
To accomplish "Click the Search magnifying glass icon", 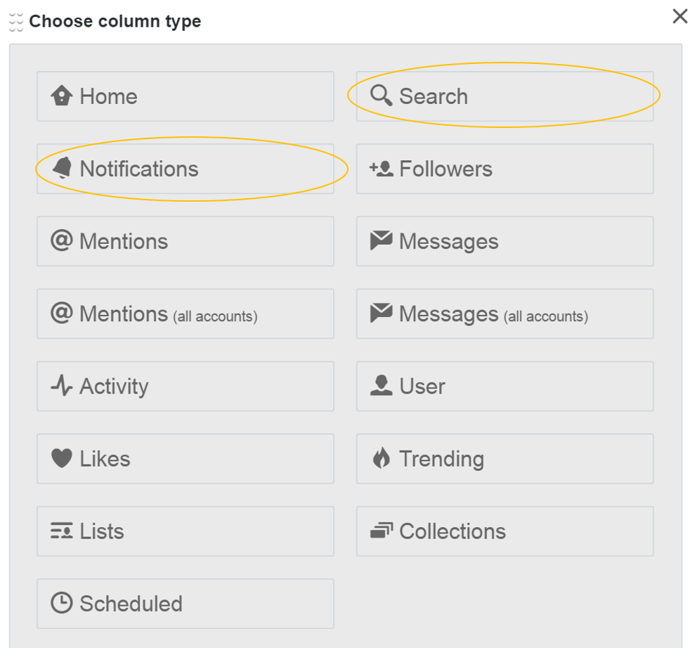I will 381,95.
